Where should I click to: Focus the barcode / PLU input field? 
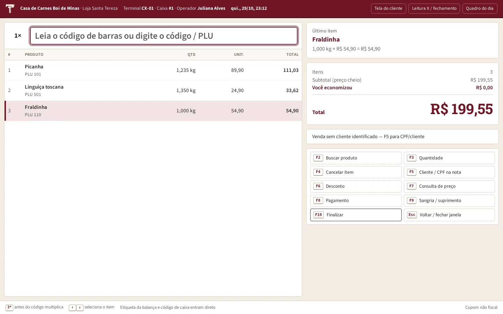tap(164, 36)
